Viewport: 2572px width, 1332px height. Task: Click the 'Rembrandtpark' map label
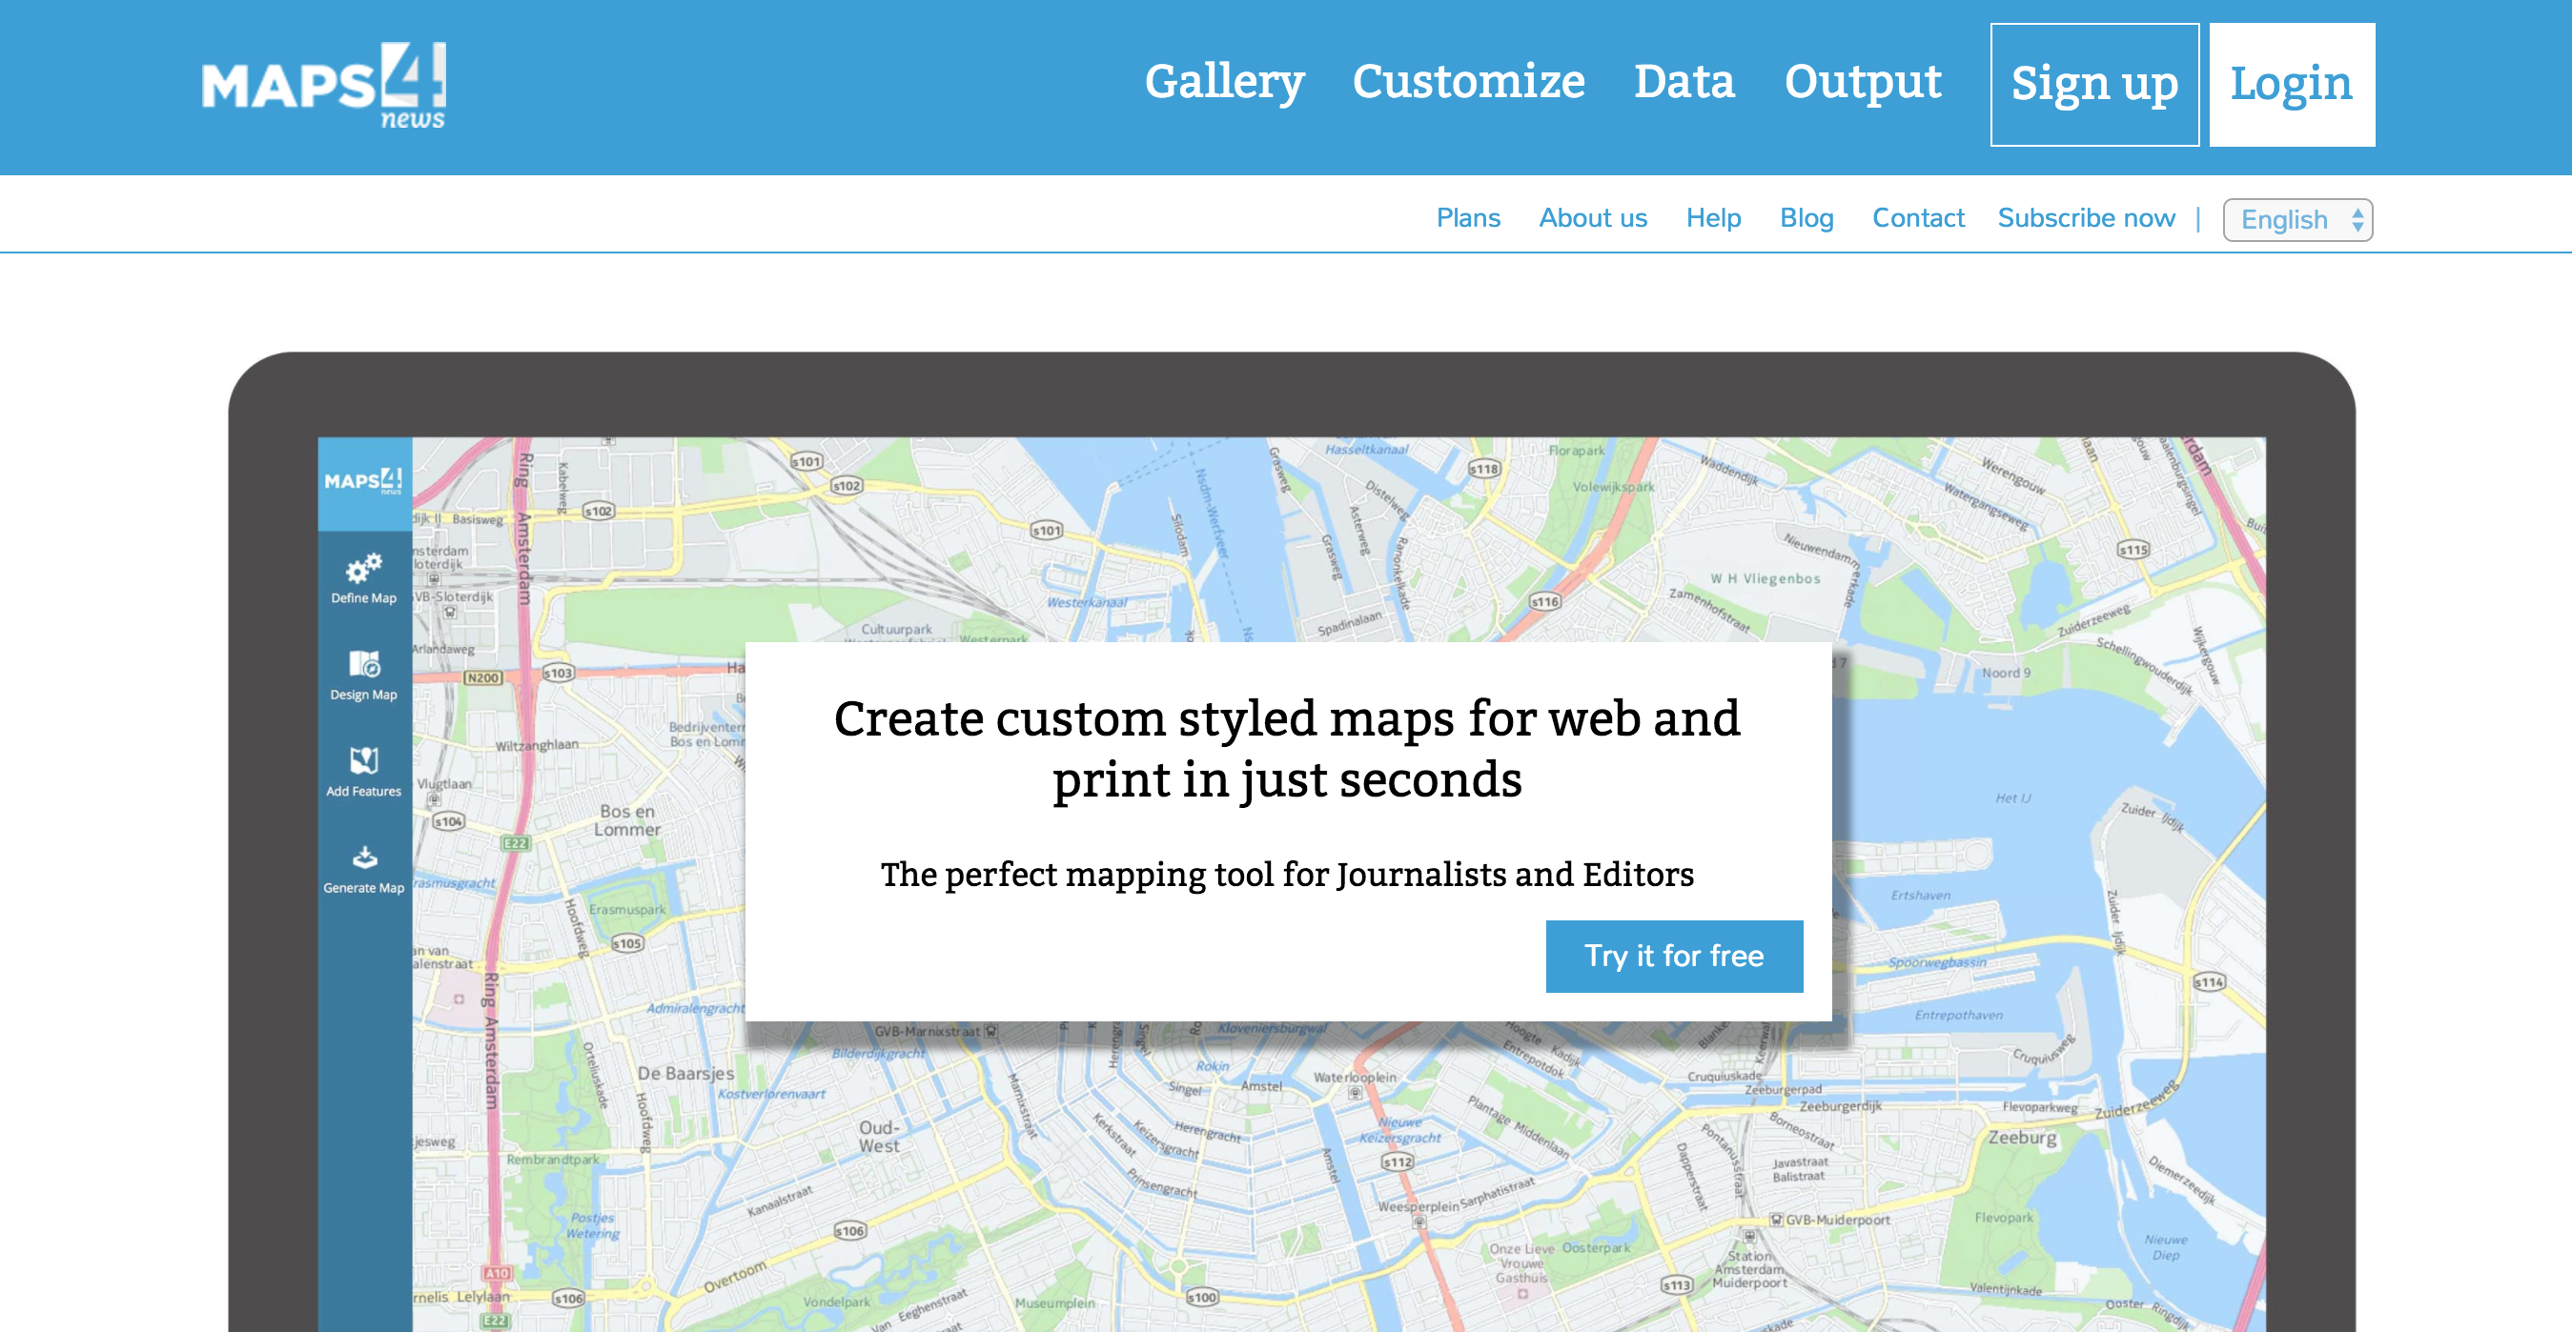coord(552,1160)
